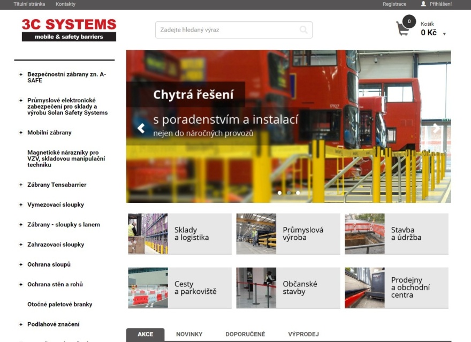Select first carousel dot

pyautogui.click(x=279, y=193)
